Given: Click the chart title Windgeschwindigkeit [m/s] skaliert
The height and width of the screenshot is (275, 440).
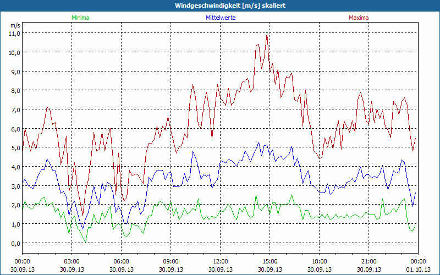Looking at the screenshot, I should tap(230, 5).
